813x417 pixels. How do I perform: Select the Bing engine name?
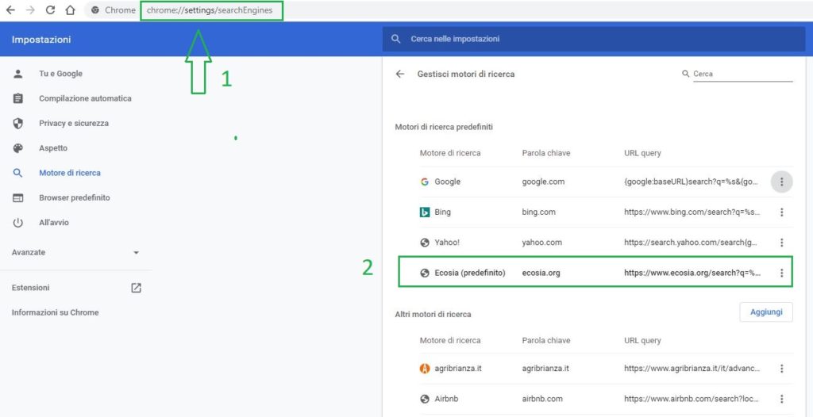point(443,212)
